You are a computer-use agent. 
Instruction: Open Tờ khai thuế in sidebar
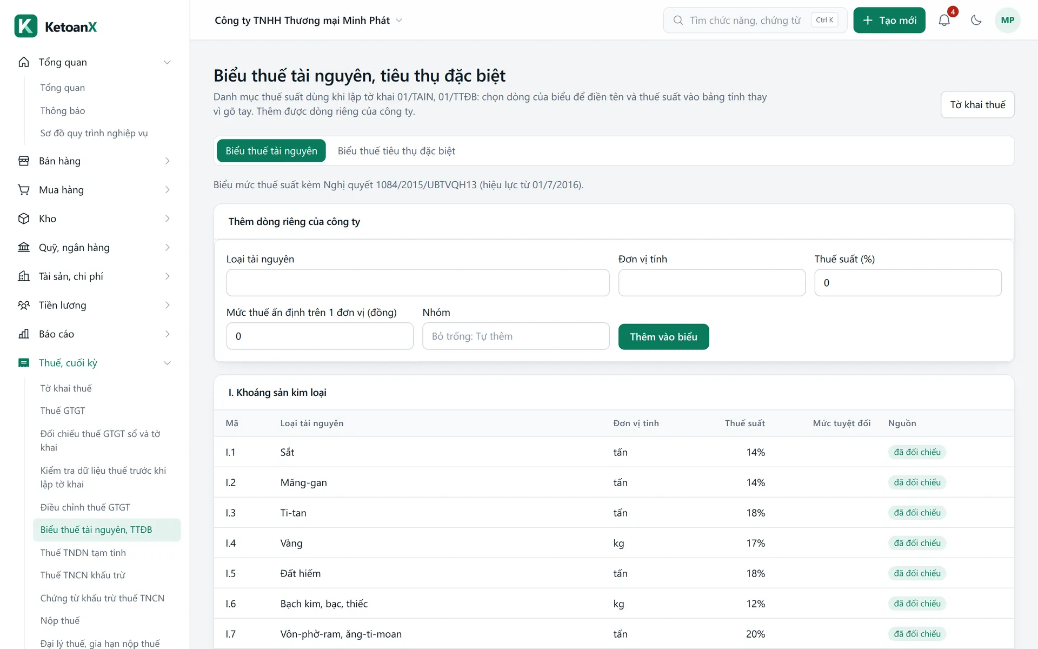(66, 388)
